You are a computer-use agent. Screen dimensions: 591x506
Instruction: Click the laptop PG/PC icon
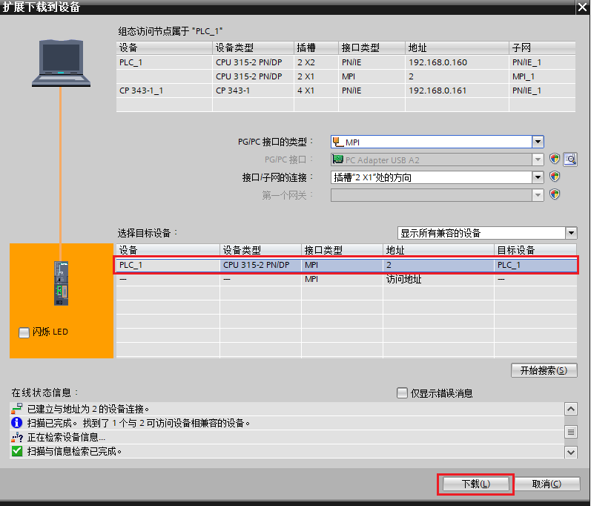click(x=61, y=63)
